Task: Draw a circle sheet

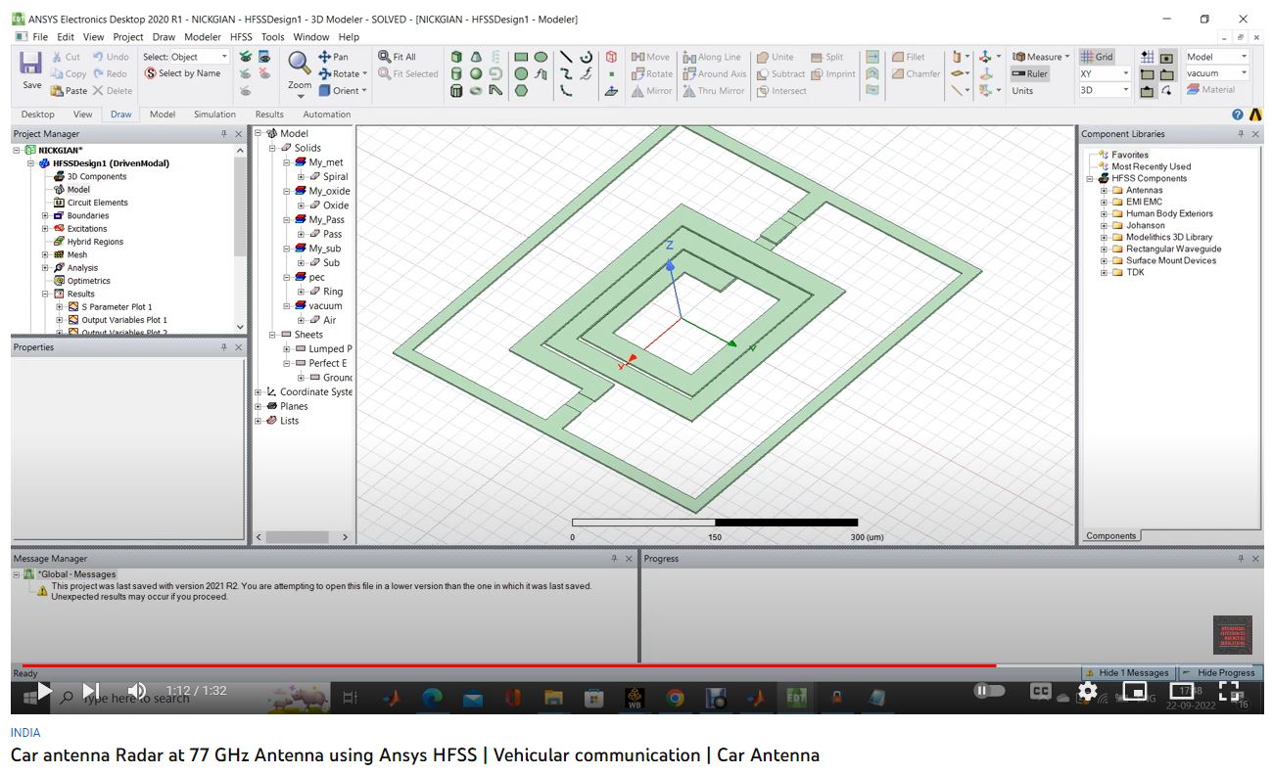Action: (521, 73)
